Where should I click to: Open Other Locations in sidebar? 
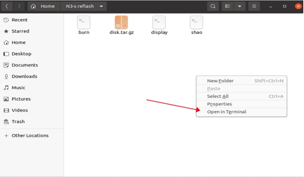coord(30,135)
